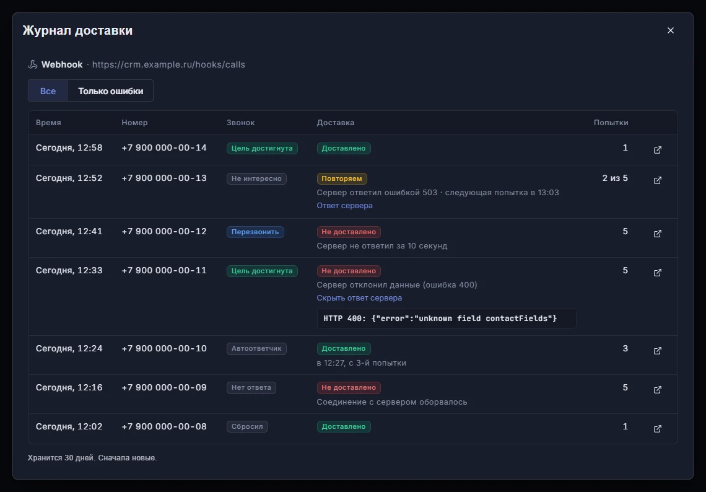Click the Нет ответа call badge
Viewport: 706px width, 492px height.
point(251,388)
